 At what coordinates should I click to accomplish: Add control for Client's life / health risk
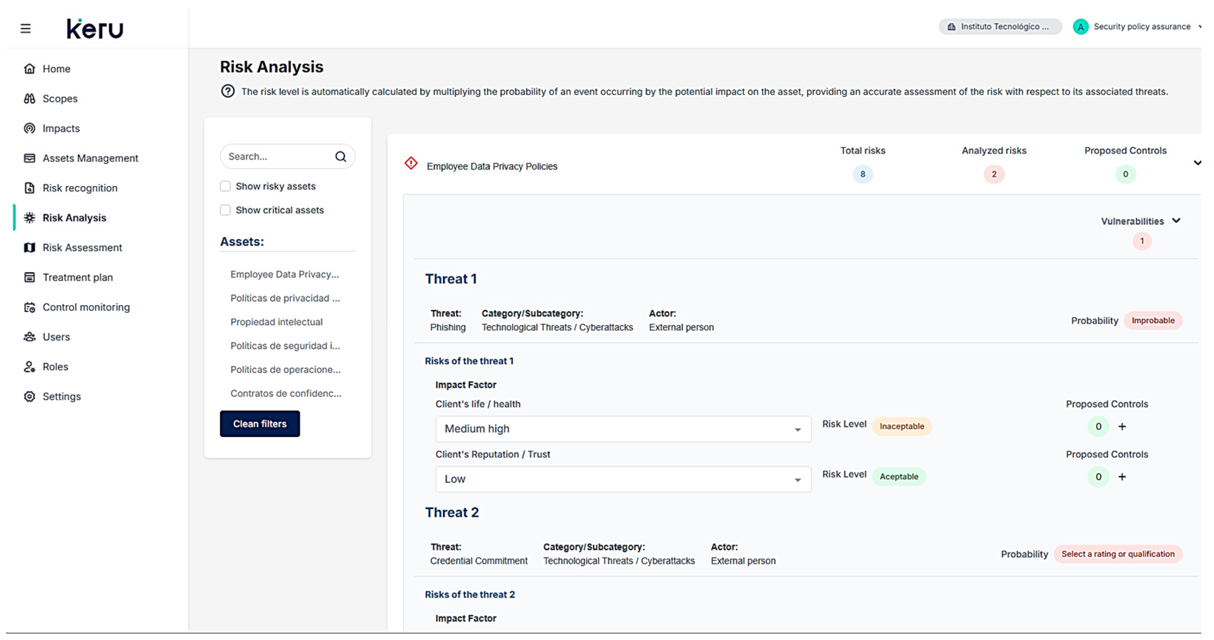click(x=1122, y=427)
